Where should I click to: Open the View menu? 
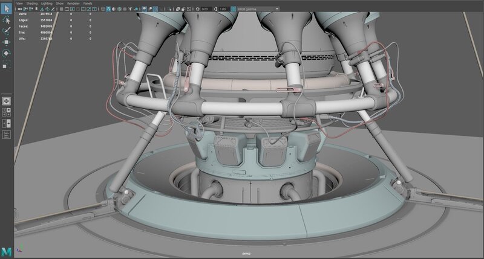[19, 3]
